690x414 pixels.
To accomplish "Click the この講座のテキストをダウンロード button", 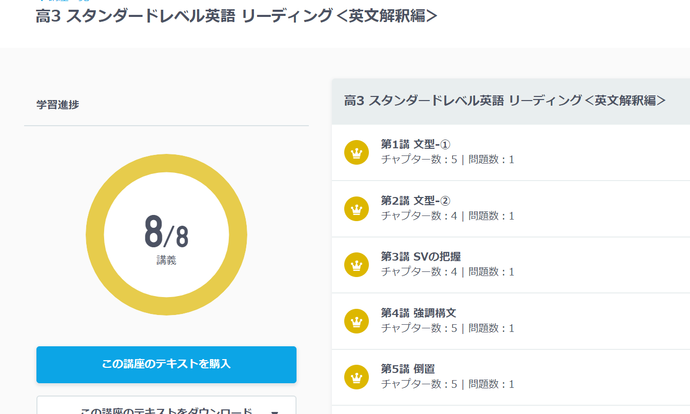I will (x=154, y=409).
